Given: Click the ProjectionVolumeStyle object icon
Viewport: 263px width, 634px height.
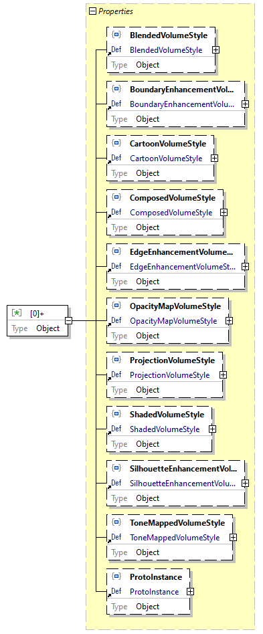Looking at the screenshot, I should coord(116,360).
